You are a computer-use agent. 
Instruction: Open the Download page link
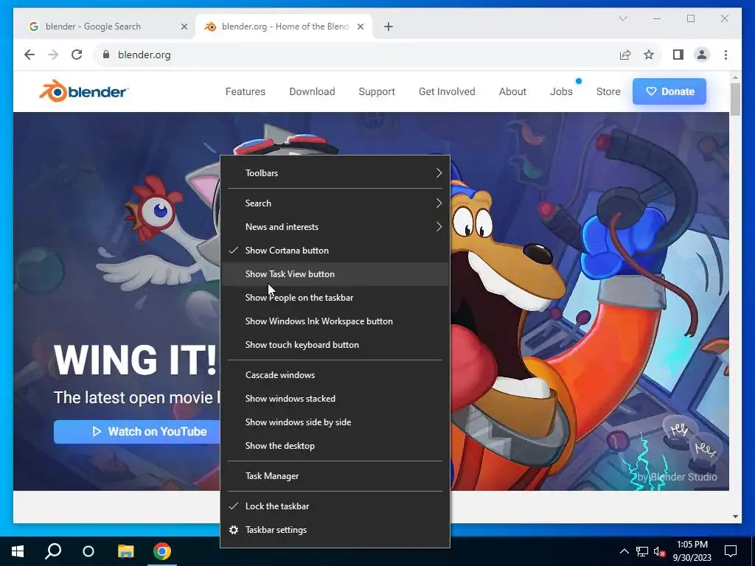pos(312,91)
